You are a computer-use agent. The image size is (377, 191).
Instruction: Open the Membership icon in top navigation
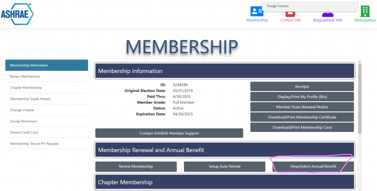[x=257, y=12]
